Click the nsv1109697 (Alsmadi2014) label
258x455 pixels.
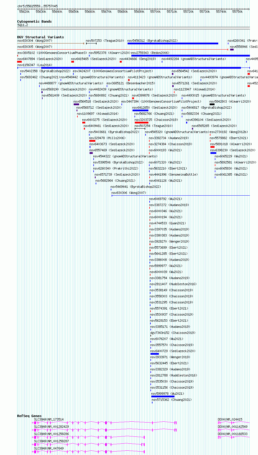[98, 114]
